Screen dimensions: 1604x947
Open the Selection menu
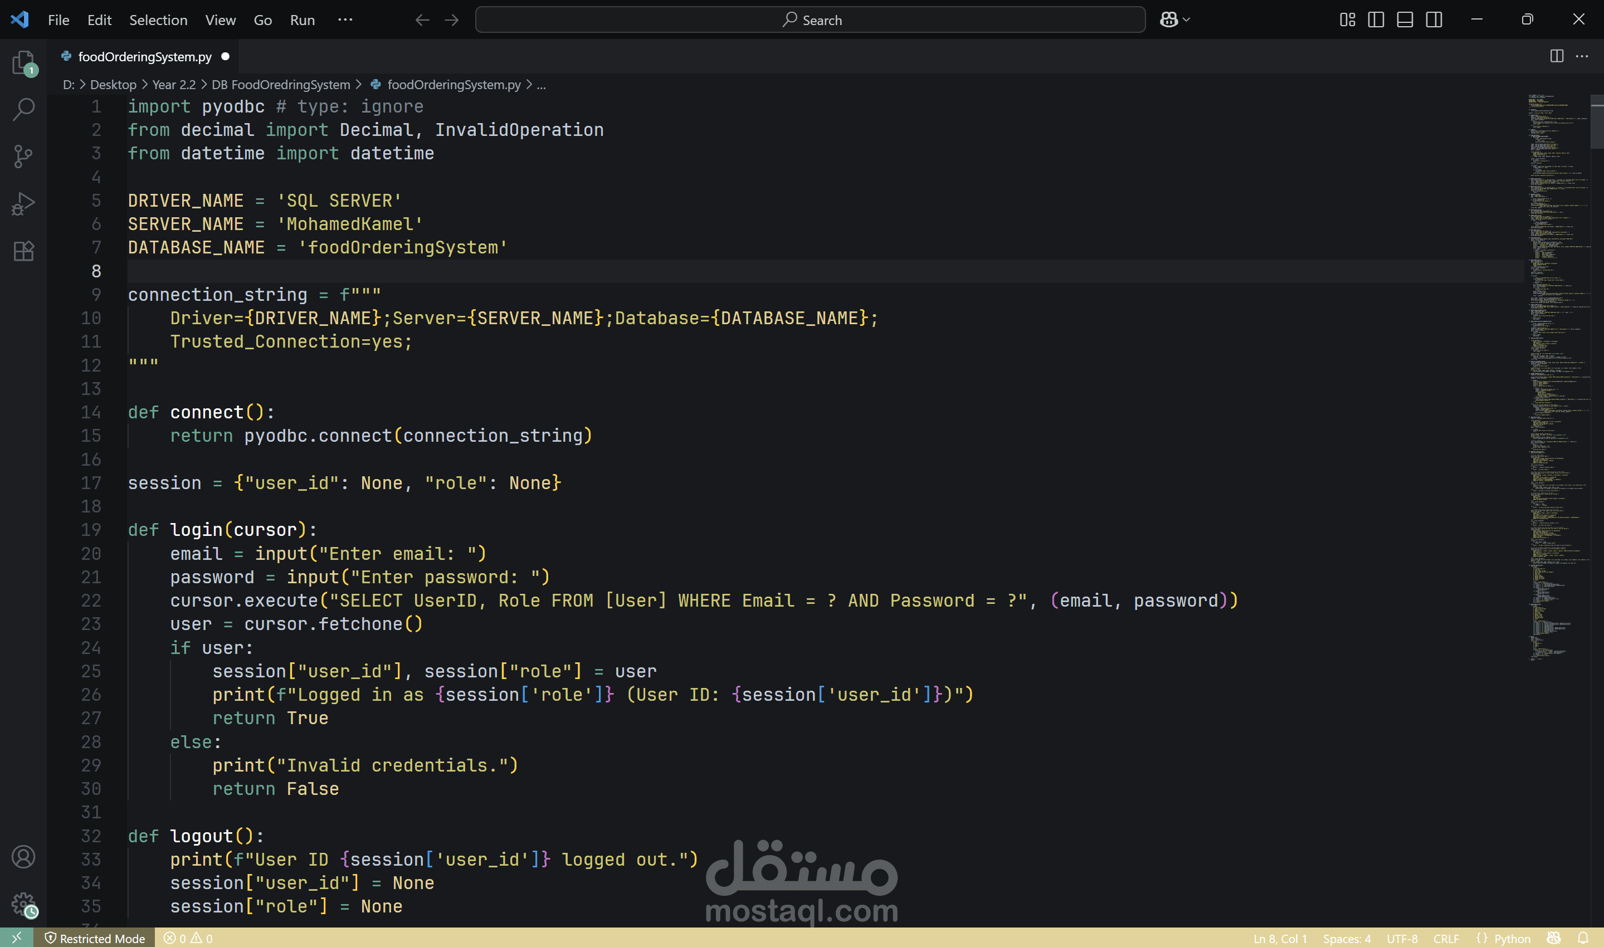click(x=158, y=20)
